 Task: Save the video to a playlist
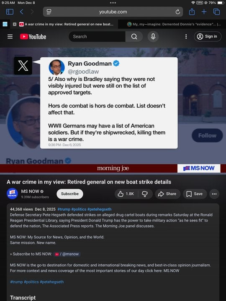coord(195,194)
